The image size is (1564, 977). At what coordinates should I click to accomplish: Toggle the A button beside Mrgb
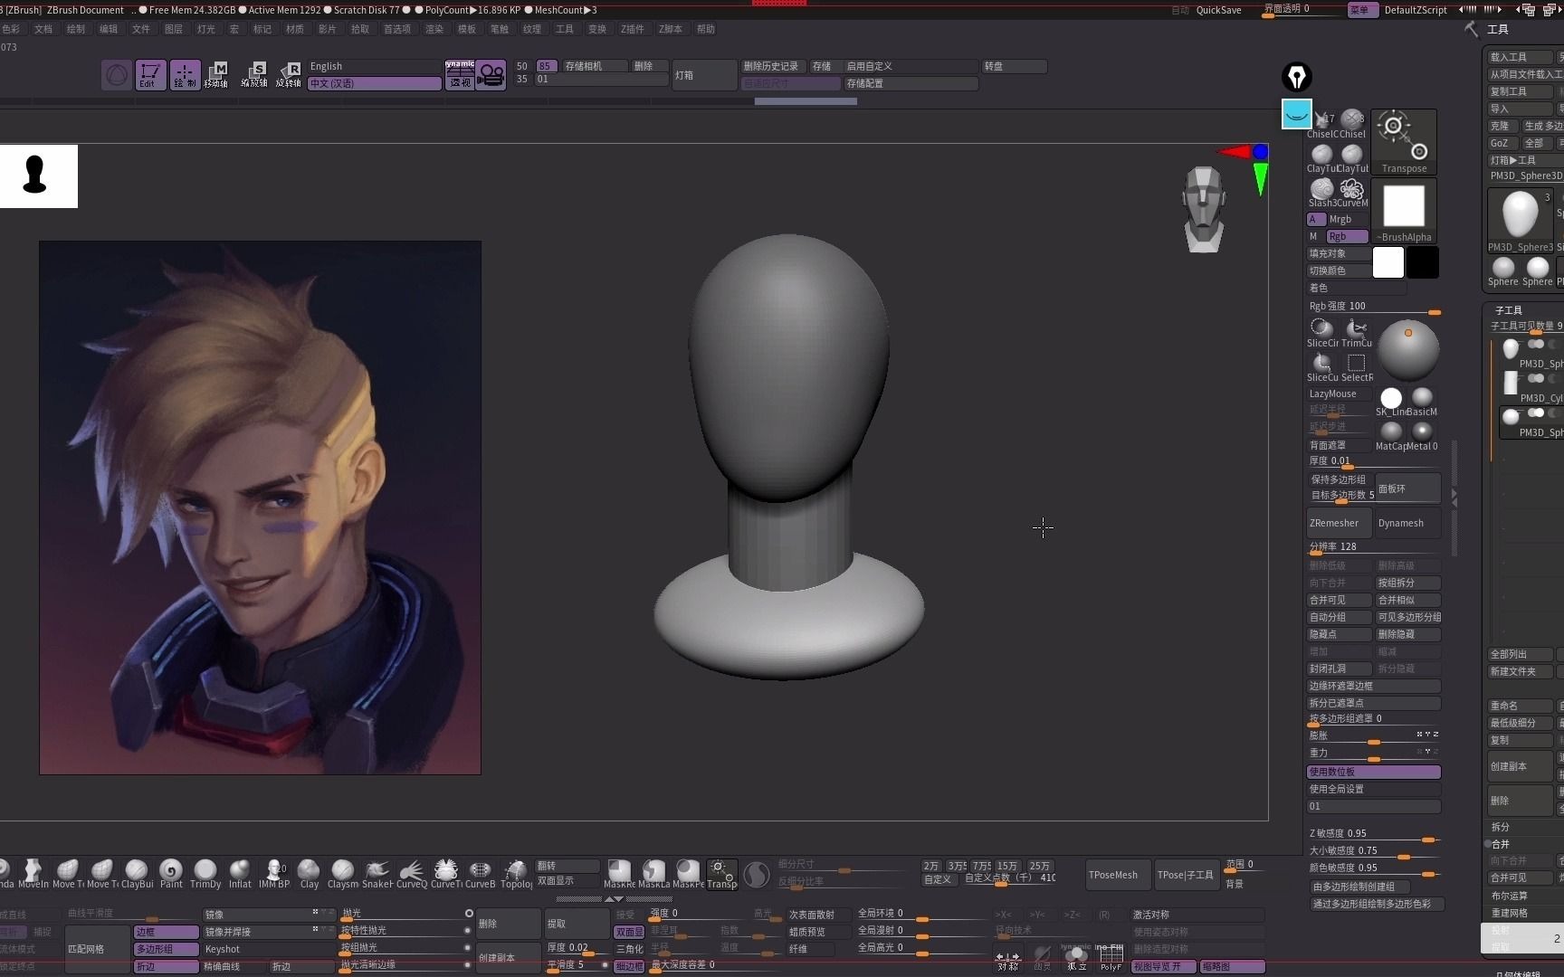(x=1314, y=219)
